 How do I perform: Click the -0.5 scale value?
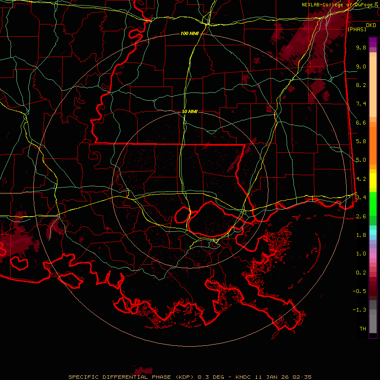[359, 291]
